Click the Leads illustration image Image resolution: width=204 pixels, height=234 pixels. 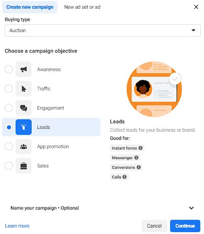(x=154, y=89)
